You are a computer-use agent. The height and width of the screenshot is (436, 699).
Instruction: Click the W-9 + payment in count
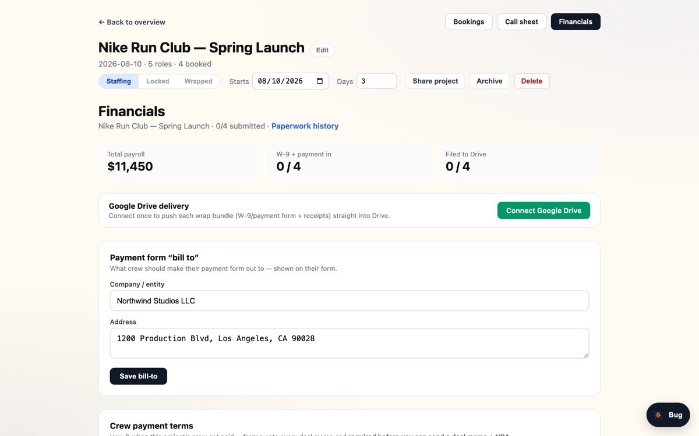click(288, 166)
